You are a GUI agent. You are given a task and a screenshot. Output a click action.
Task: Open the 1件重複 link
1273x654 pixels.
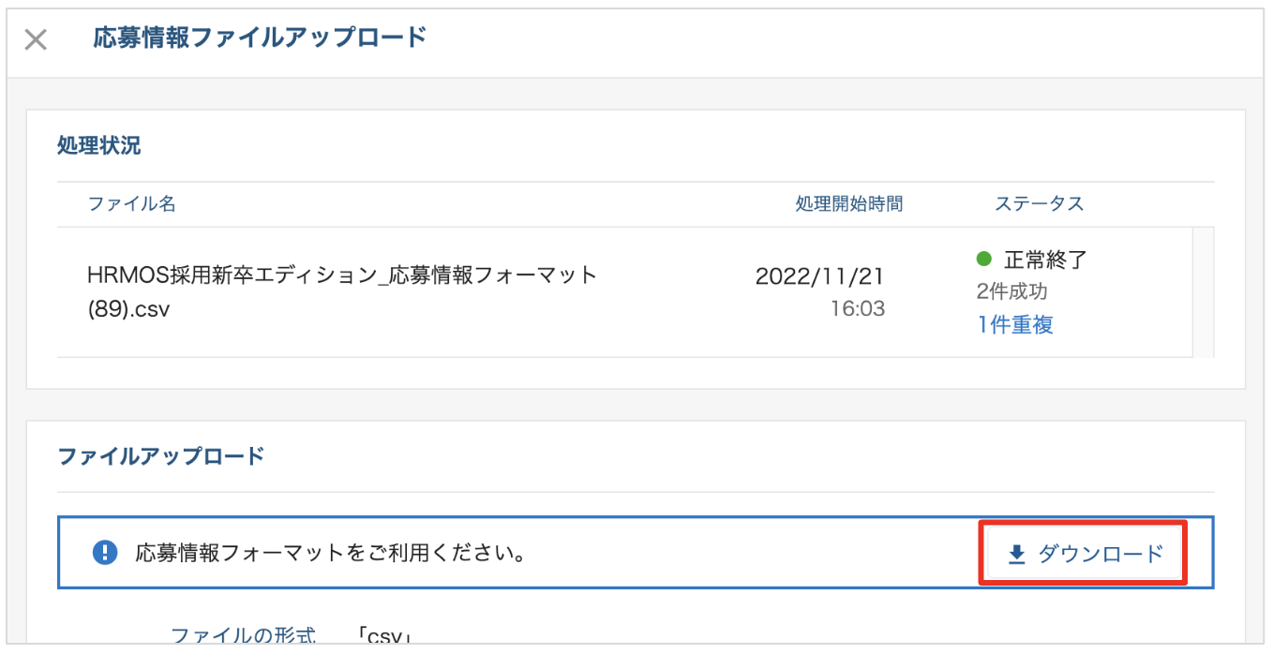1015,324
